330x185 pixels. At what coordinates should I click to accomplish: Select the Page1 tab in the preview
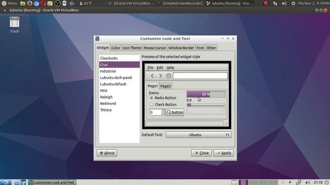(153, 86)
